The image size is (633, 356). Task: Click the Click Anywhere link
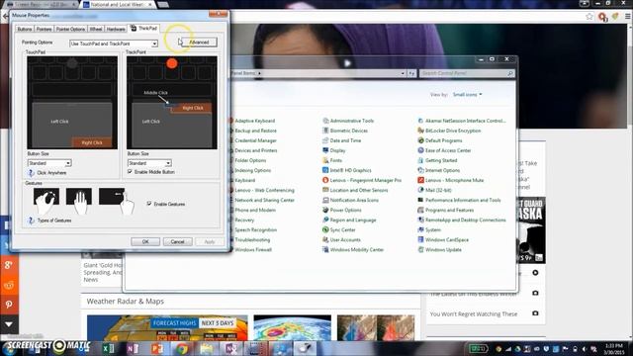[51, 173]
